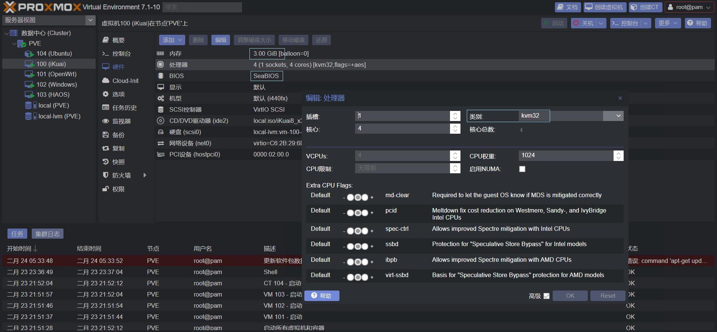Open the 选项 options gear icon

pyautogui.click(x=106, y=94)
